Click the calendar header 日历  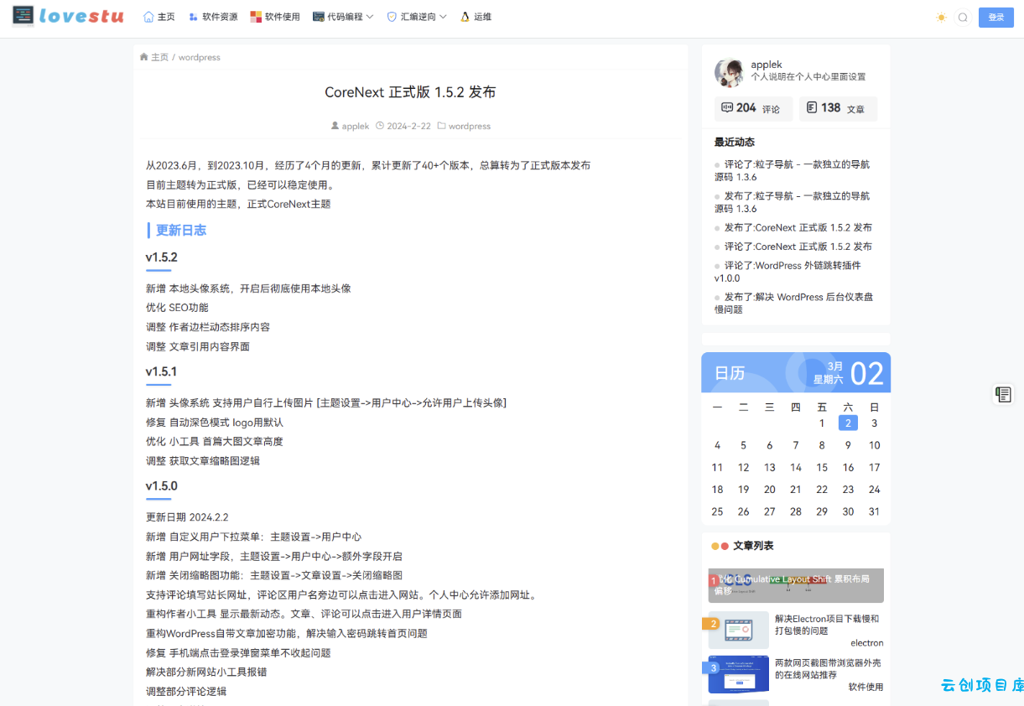tap(730, 373)
